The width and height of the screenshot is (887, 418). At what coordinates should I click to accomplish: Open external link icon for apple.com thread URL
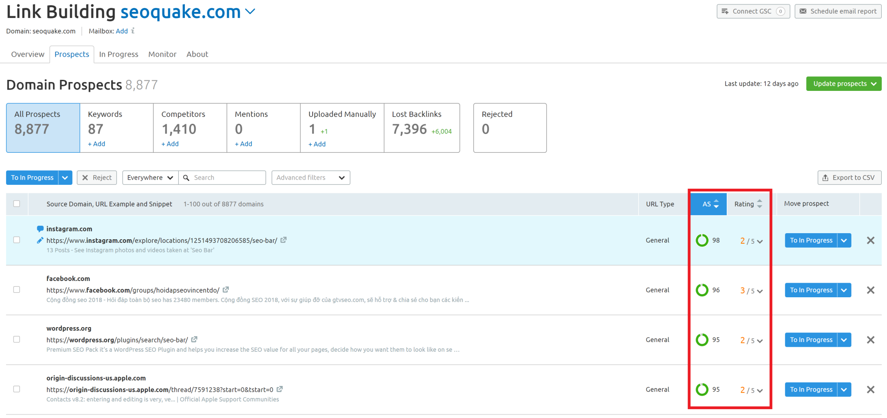pyautogui.click(x=280, y=389)
